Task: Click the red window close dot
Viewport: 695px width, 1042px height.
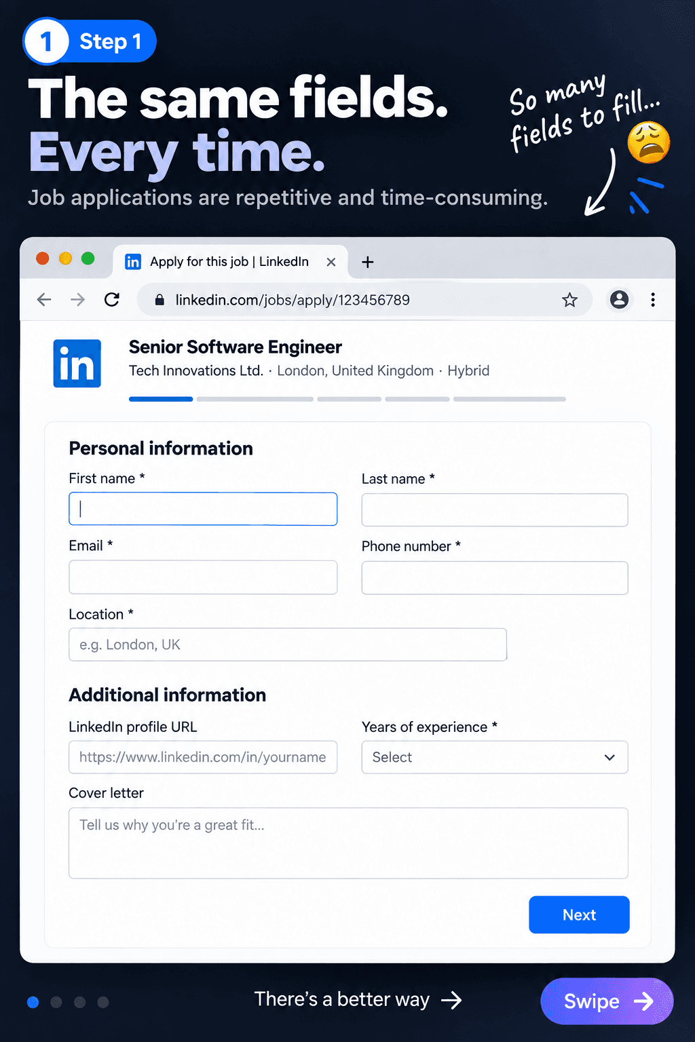Action: [x=43, y=258]
